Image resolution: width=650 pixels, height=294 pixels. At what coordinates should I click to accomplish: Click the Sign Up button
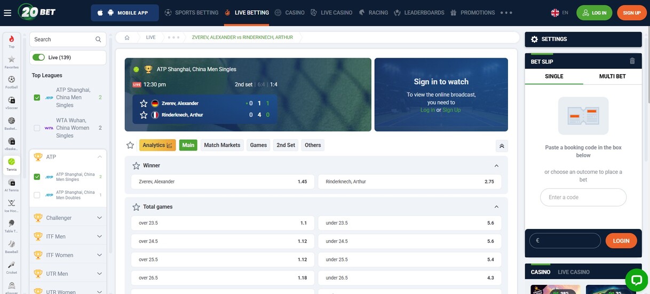[631, 13]
